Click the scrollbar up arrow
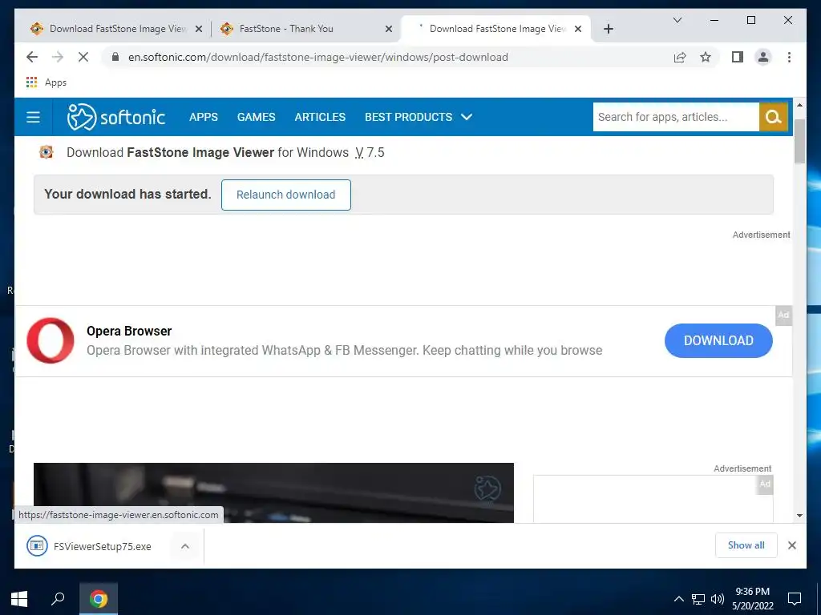Image resolution: width=821 pixels, height=615 pixels. pyautogui.click(x=799, y=105)
